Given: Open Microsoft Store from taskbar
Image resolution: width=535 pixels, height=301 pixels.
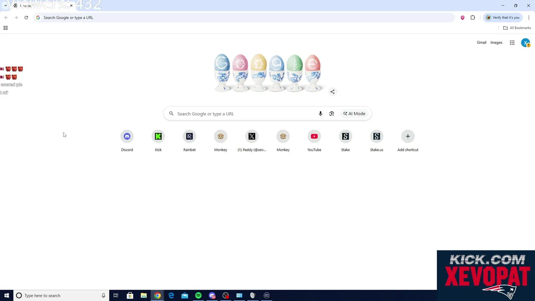Looking at the screenshot, I should tap(130, 296).
